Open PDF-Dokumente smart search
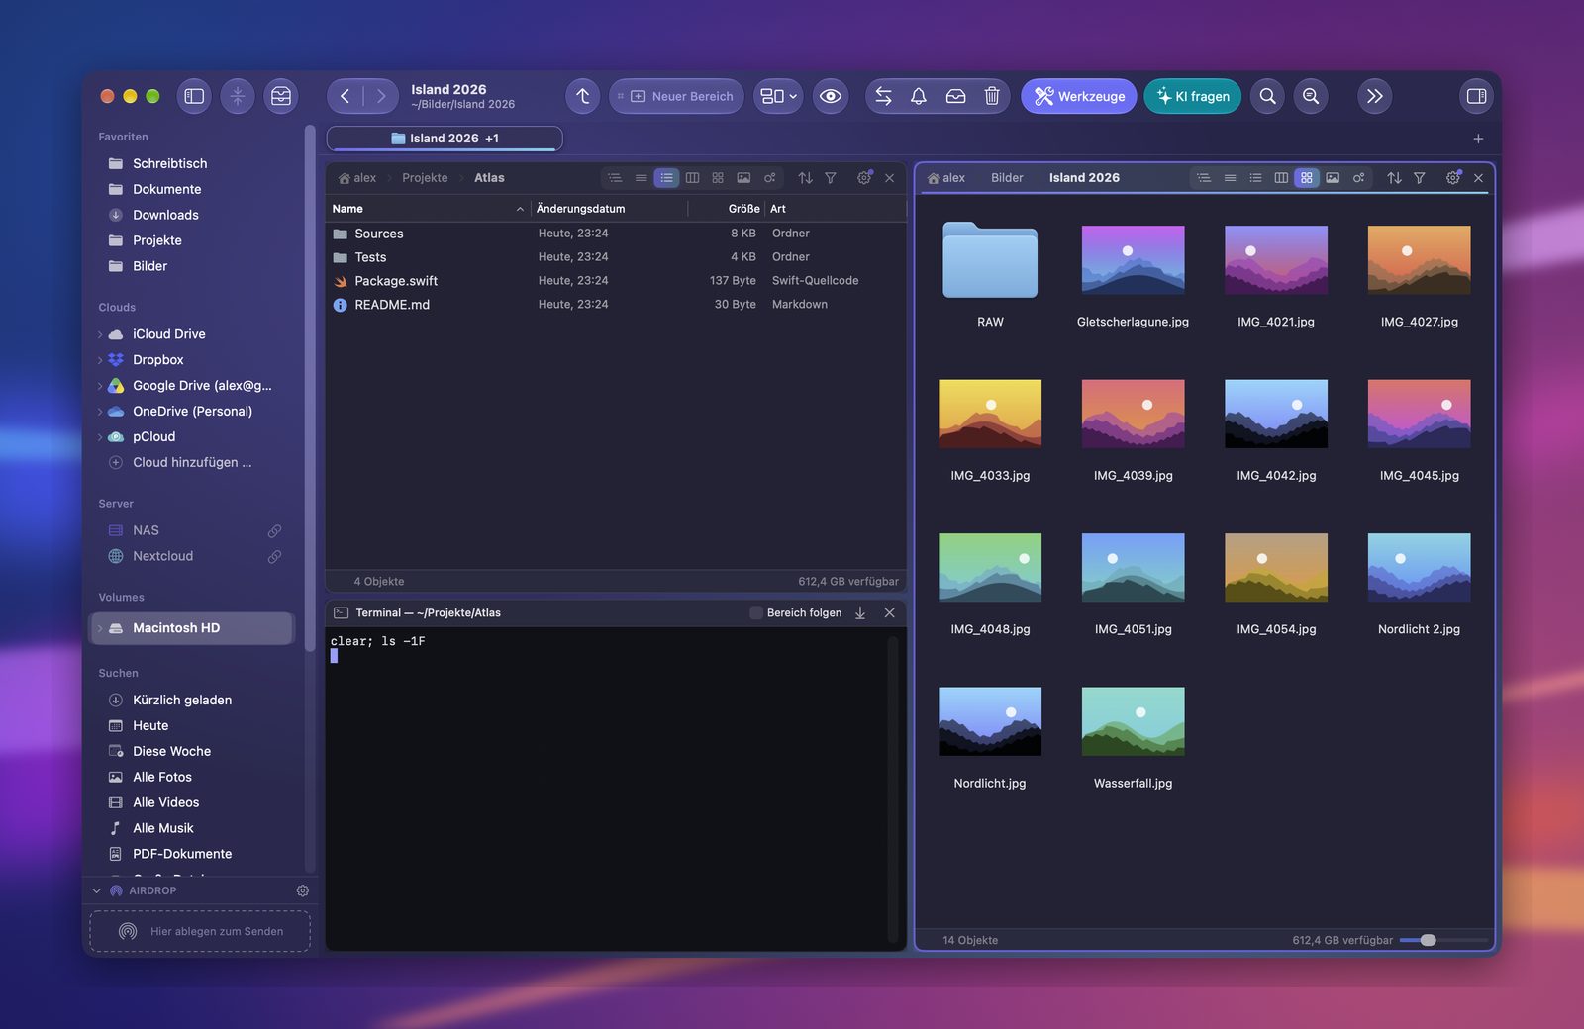The width and height of the screenshot is (1584, 1029). click(169, 854)
